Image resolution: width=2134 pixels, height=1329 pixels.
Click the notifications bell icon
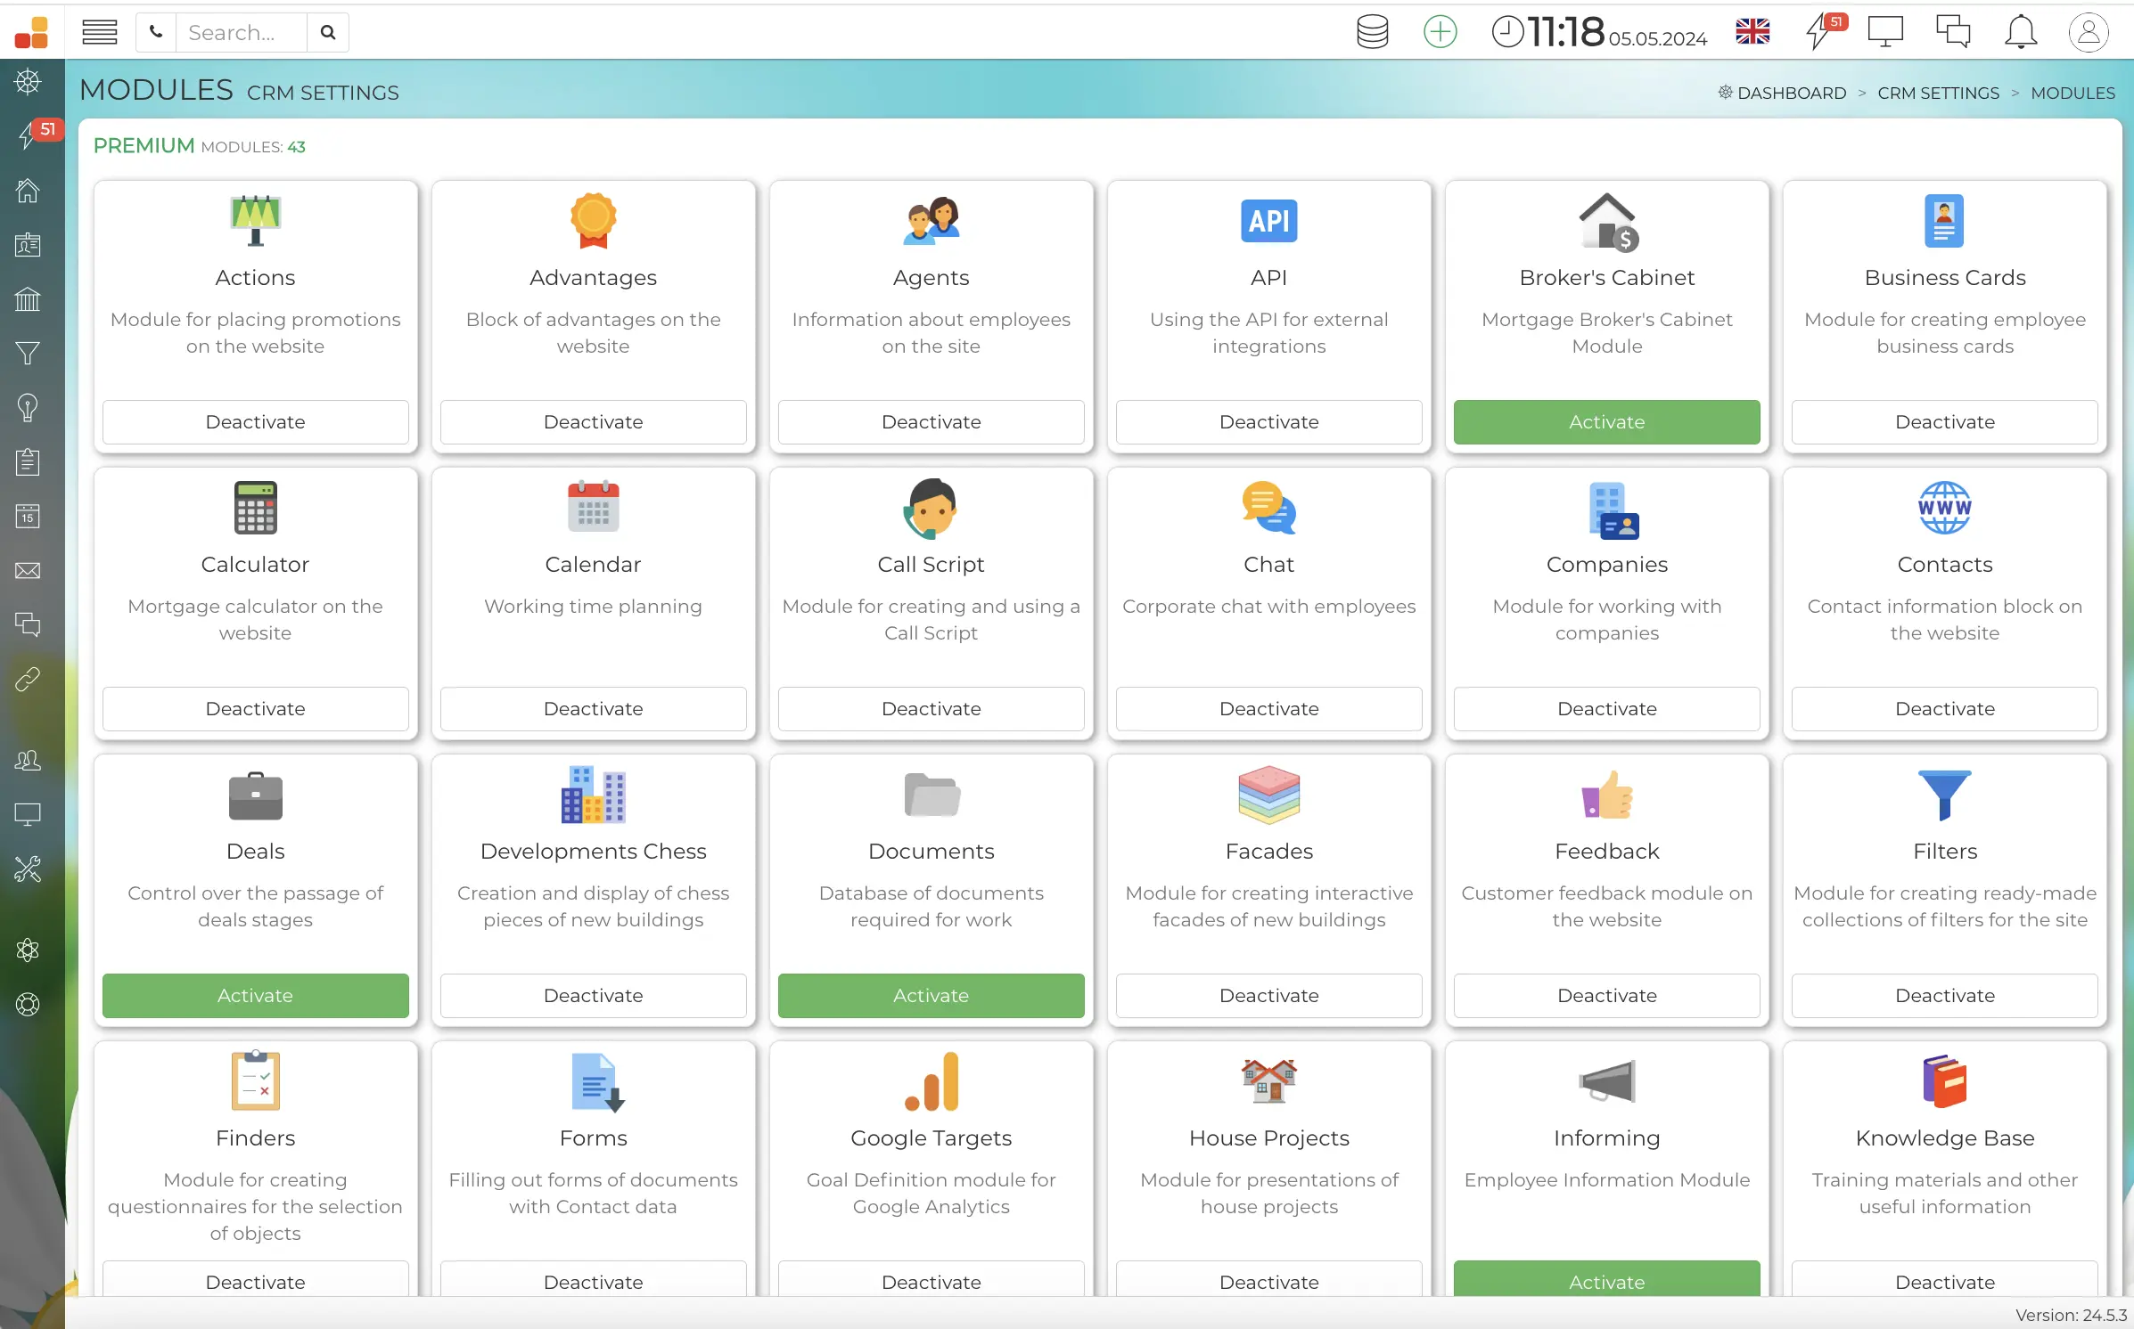pos(2023,30)
